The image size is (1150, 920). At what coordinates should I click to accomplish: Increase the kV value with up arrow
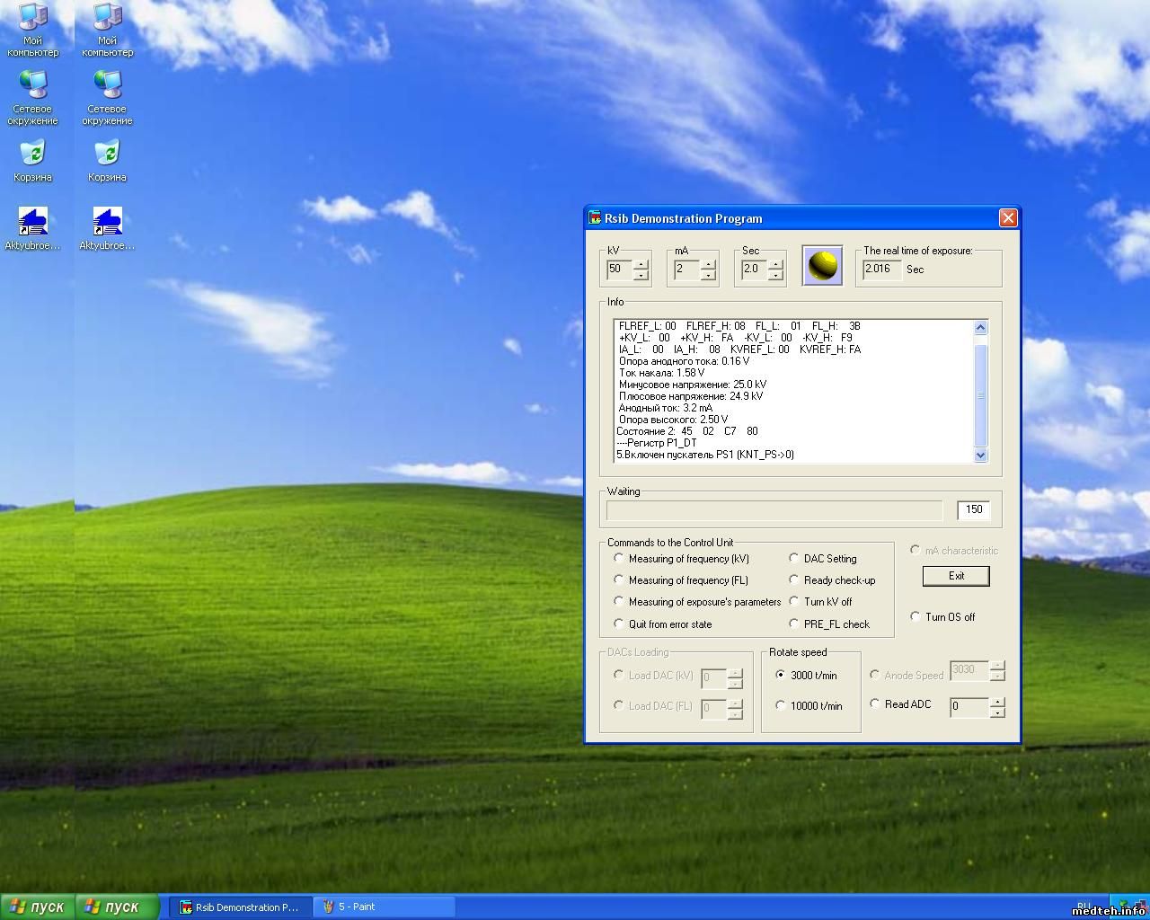[x=641, y=264]
